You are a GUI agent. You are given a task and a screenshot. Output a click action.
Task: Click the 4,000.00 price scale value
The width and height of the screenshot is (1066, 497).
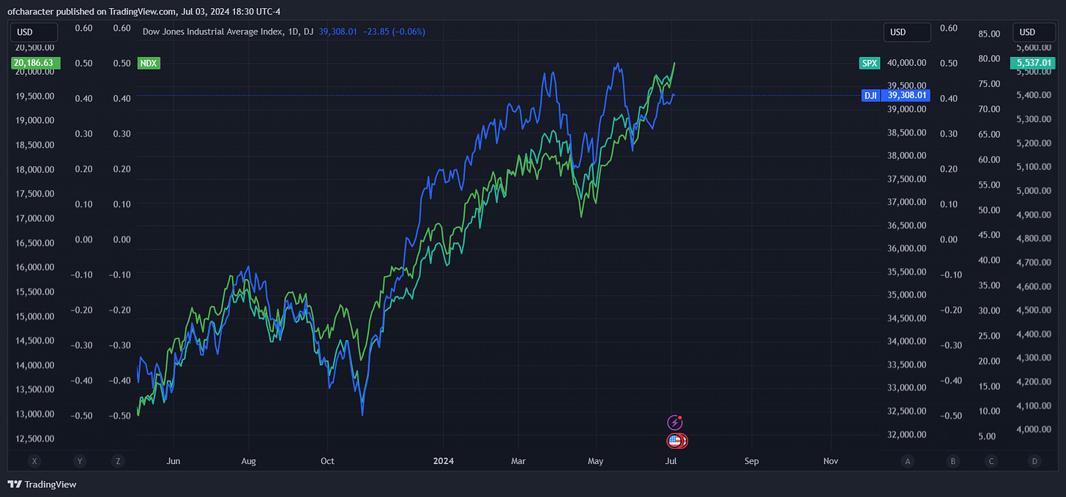(1034, 430)
